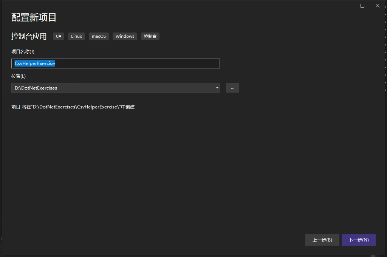387x257 pixels.
Task: Click the D:\DotNetExercises location combo box
Action: click(x=116, y=88)
